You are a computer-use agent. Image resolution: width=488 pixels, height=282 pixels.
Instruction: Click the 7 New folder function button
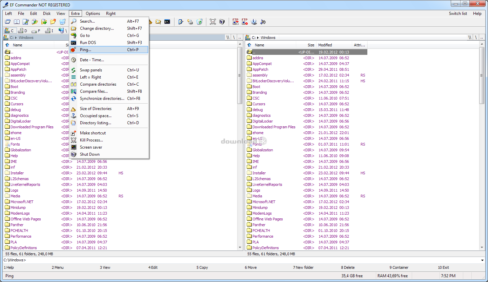point(303,267)
